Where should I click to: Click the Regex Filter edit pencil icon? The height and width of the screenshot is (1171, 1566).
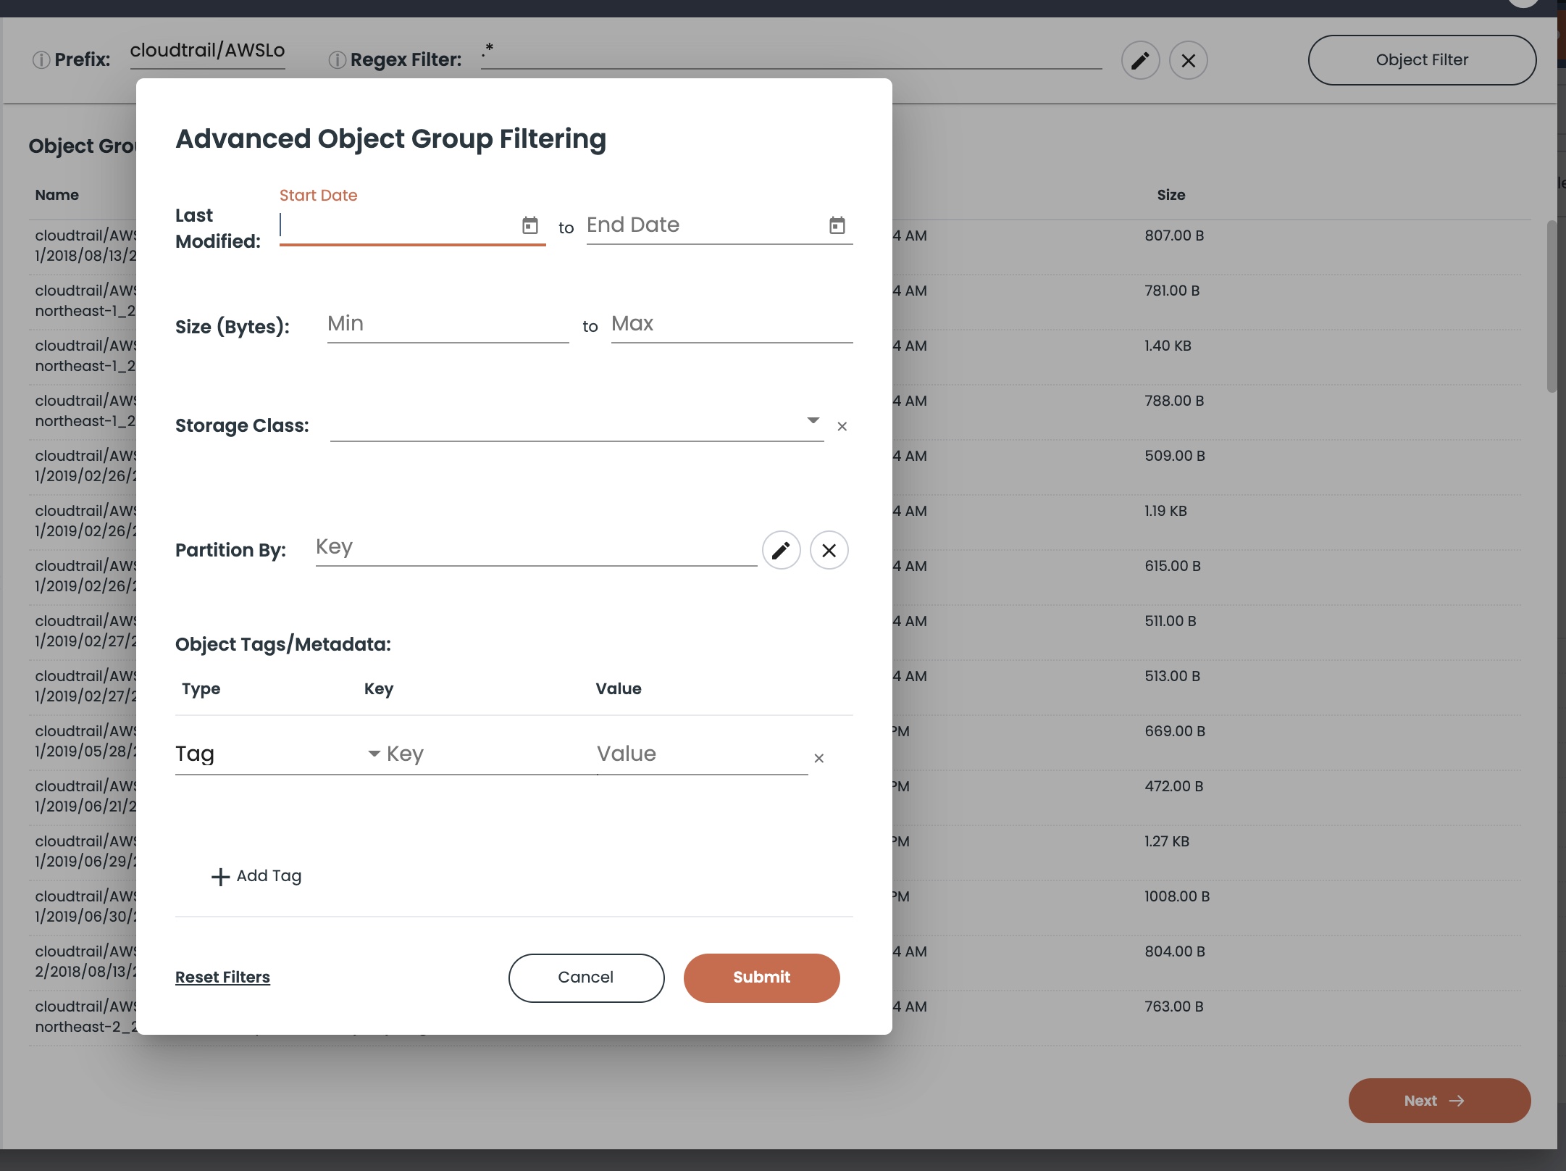coord(1140,60)
